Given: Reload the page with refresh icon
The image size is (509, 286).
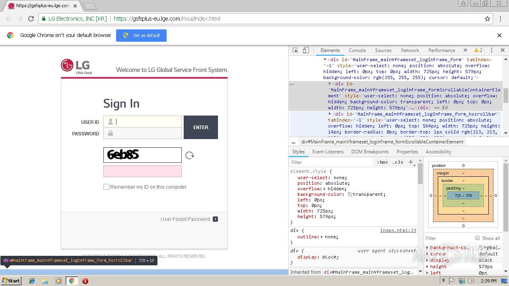Looking at the screenshot, I should coord(31,19).
